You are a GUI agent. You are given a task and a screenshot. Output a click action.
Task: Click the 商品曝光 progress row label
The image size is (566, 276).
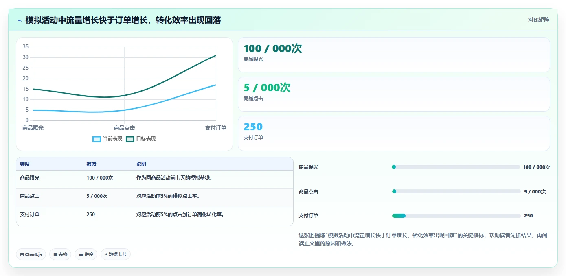309,167
